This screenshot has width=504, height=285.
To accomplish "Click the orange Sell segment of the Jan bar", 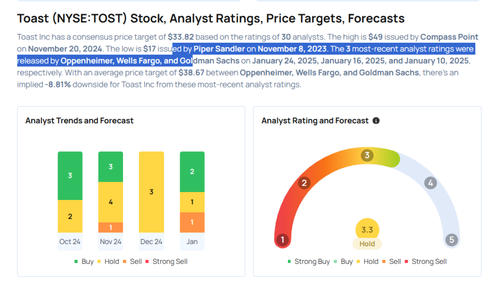I will click(x=192, y=222).
